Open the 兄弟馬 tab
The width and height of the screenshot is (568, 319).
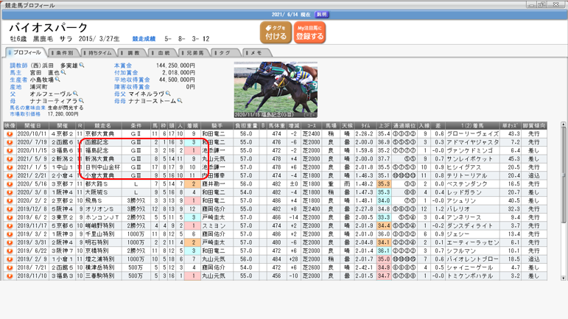pyautogui.click(x=194, y=53)
